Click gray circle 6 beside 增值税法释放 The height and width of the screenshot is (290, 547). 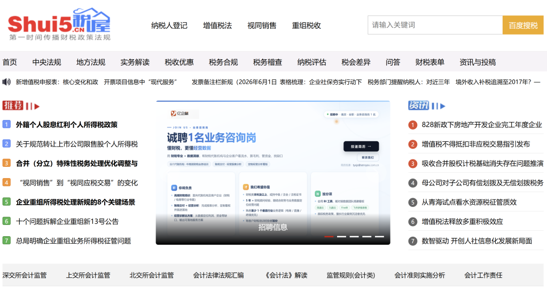coord(413,221)
